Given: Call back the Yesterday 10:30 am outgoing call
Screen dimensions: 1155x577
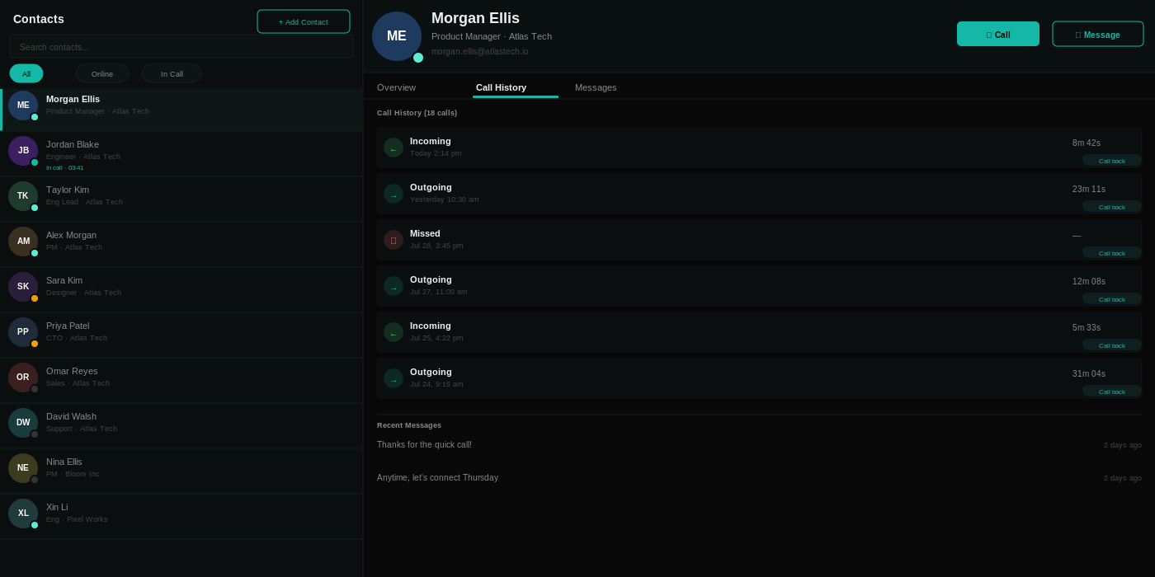Looking at the screenshot, I should pyautogui.click(x=1112, y=207).
